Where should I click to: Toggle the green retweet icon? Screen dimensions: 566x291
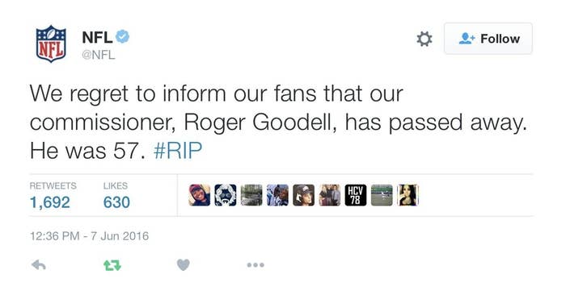(x=112, y=265)
